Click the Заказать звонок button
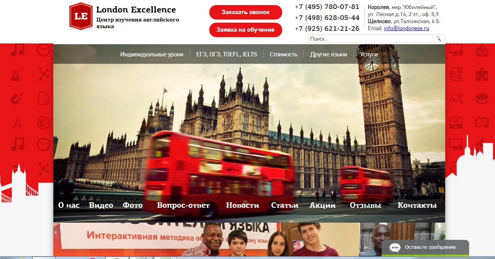The image size is (495, 259). point(246,12)
